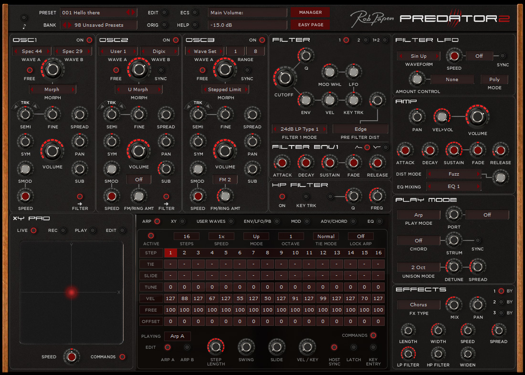The image size is (525, 375).
Task: Click the MANAGER button
Action: pos(310,12)
